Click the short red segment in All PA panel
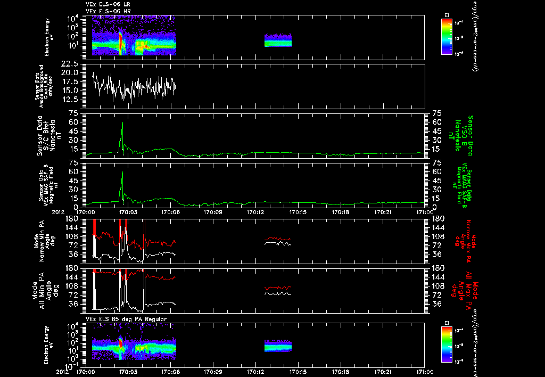The image size is (545, 377). [x=278, y=288]
